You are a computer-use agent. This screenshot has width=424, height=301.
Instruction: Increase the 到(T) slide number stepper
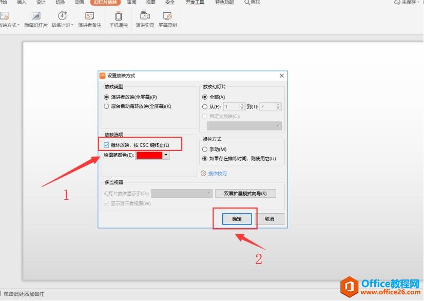[279, 104]
